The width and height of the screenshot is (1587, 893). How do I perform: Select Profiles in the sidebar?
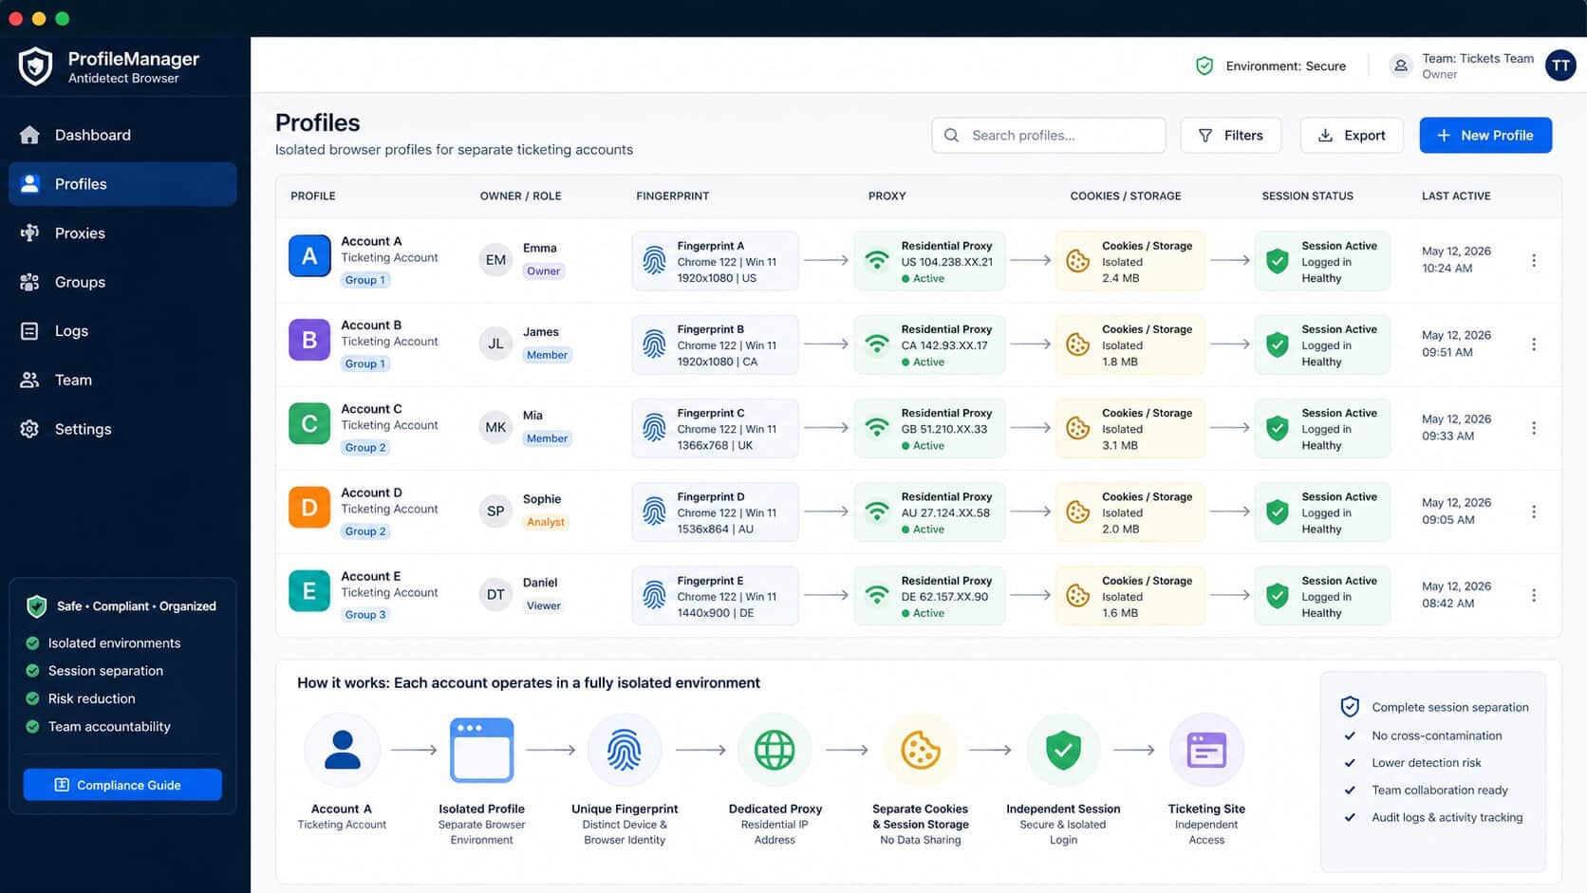122,184
